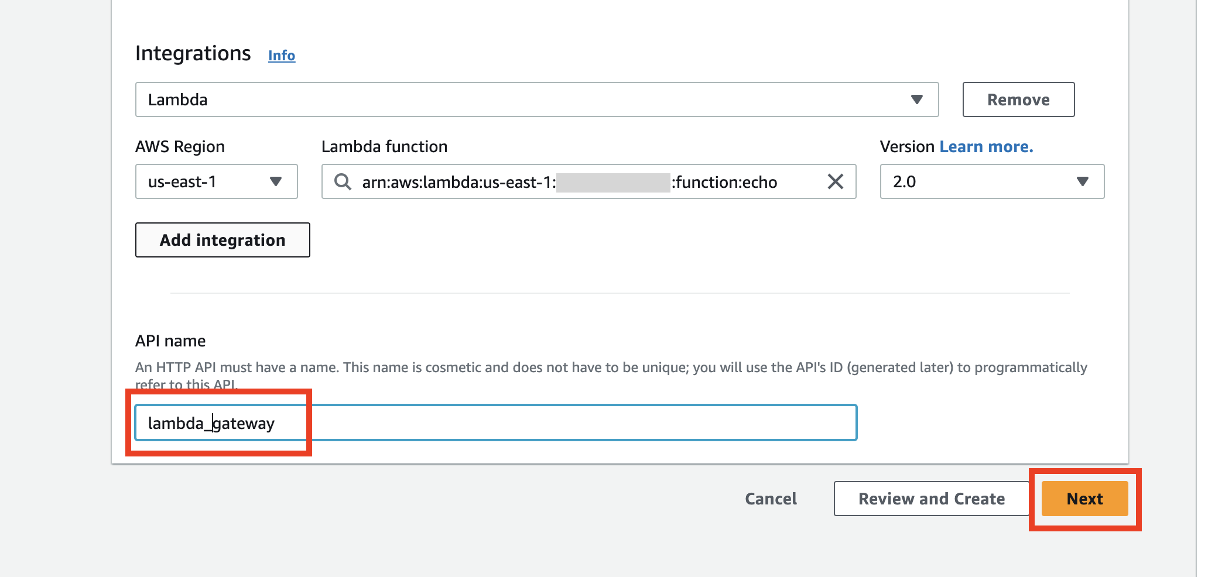Click the AWS Region dropdown arrow
This screenshot has width=1232, height=577.
[x=278, y=182]
